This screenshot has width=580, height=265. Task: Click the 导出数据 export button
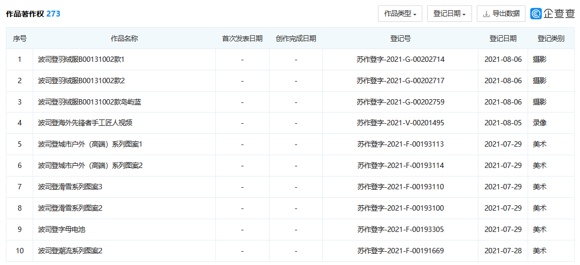501,14
